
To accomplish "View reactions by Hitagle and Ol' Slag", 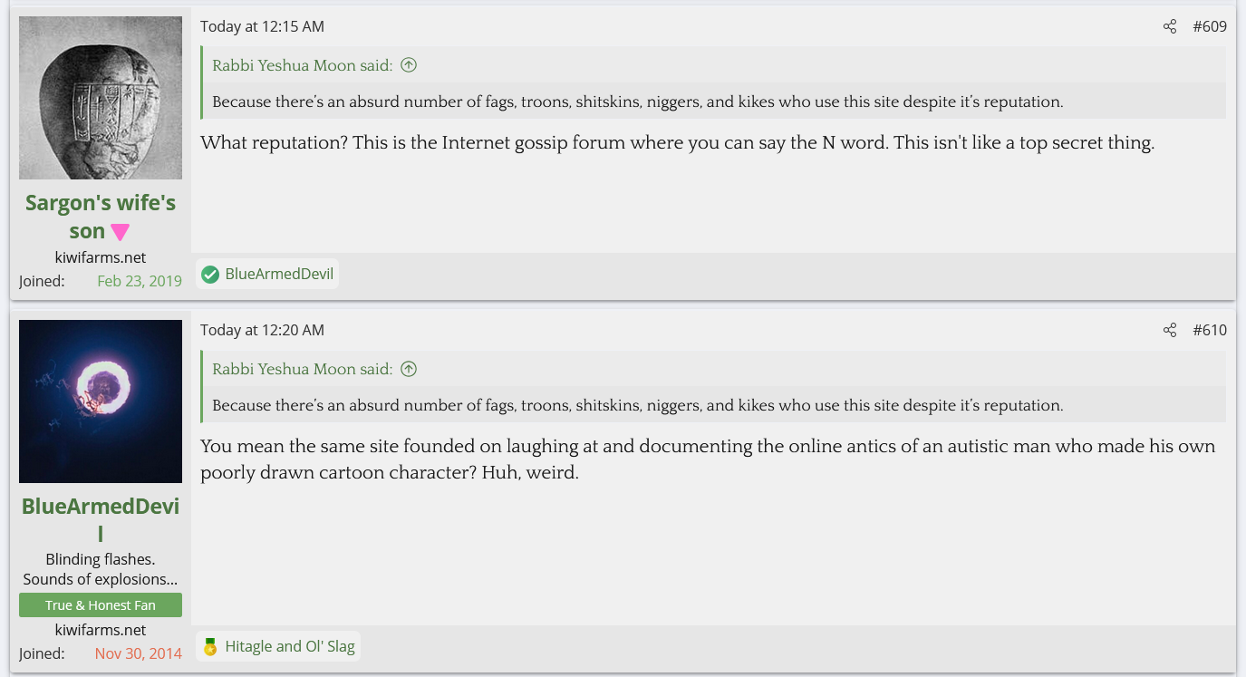I will pos(290,646).
